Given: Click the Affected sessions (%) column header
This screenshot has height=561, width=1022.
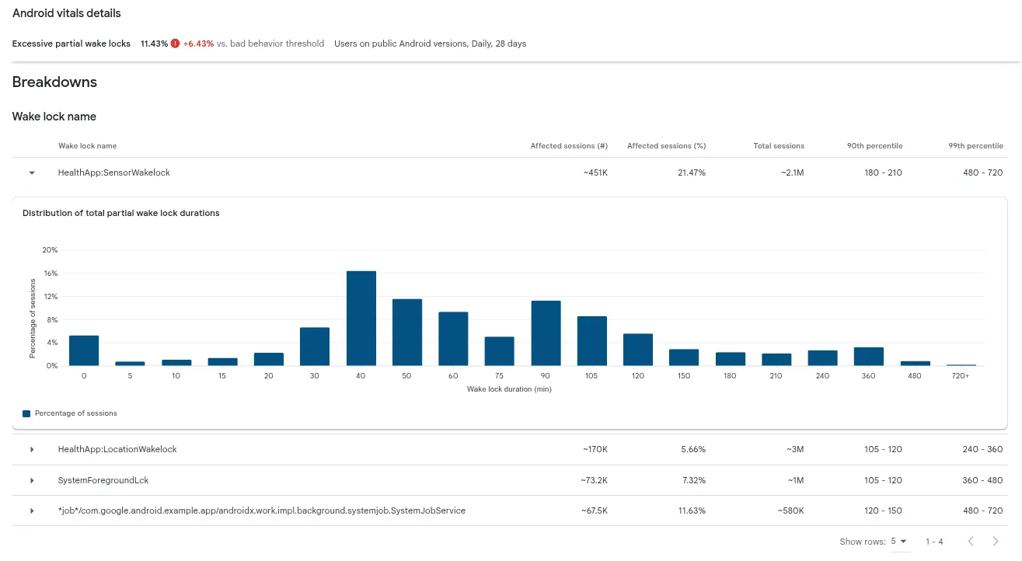Looking at the screenshot, I should coord(666,146).
